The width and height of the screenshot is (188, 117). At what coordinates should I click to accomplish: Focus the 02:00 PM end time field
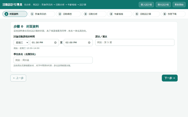point(78,42)
